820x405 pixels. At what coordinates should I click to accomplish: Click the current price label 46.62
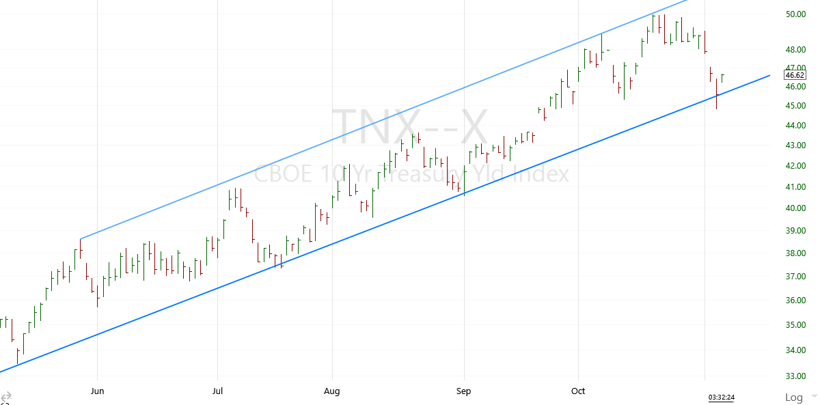point(797,76)
